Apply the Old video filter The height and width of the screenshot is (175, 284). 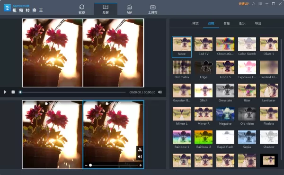tap(247, 116)
